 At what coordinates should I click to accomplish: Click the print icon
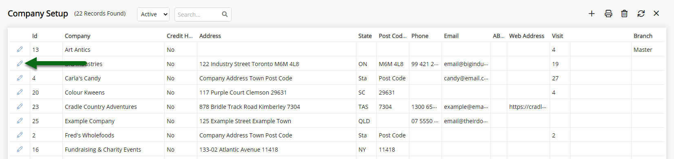pos(608,13)
